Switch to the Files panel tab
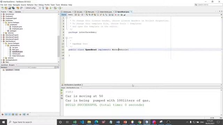The width and height of the screenshot is (223, 125). click(11, 12)
